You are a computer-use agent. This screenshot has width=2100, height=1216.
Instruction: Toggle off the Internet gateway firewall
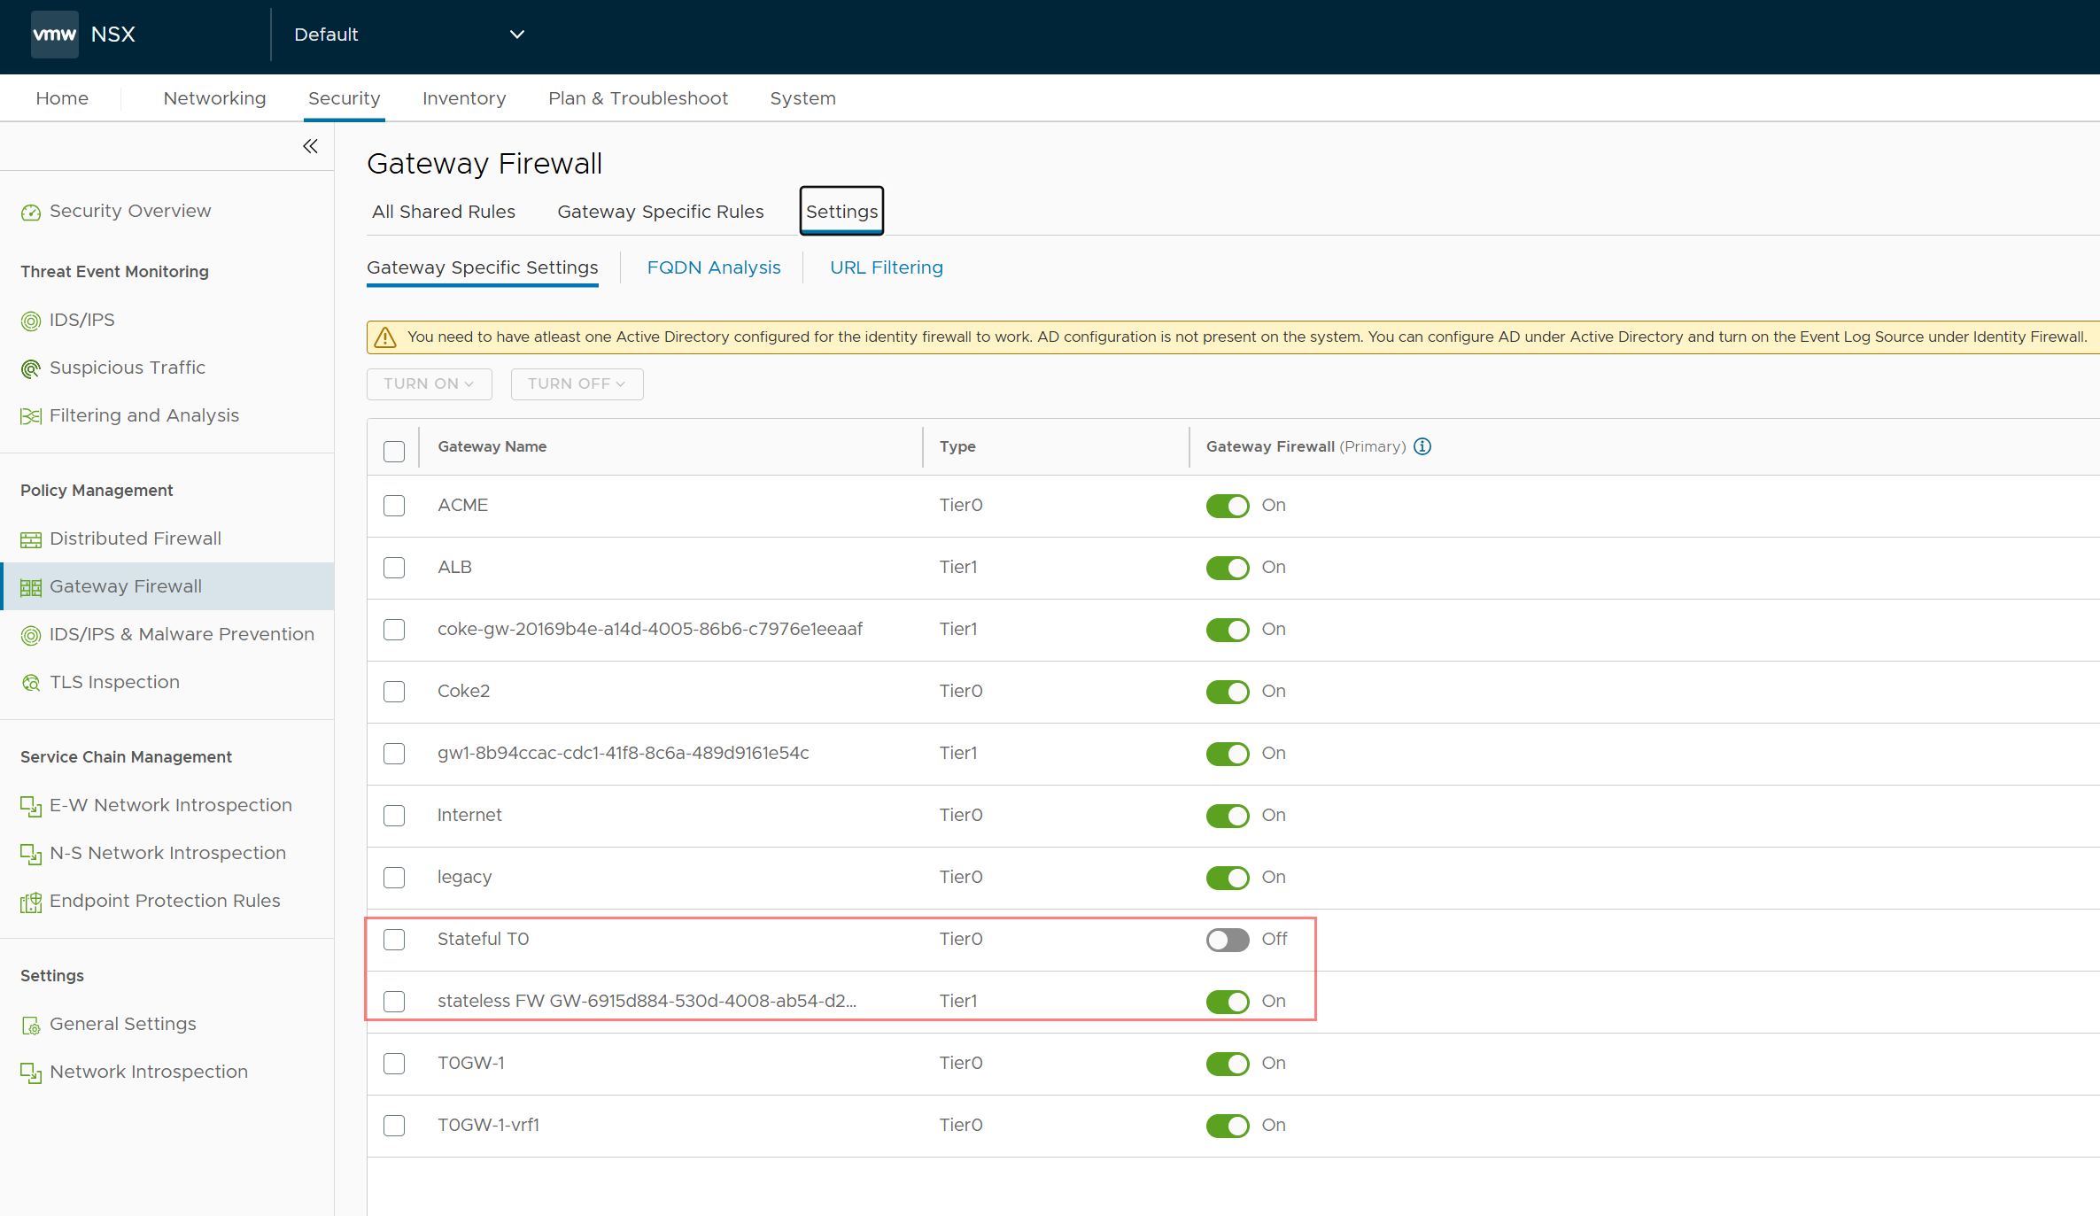click(x=1227, y=816)
